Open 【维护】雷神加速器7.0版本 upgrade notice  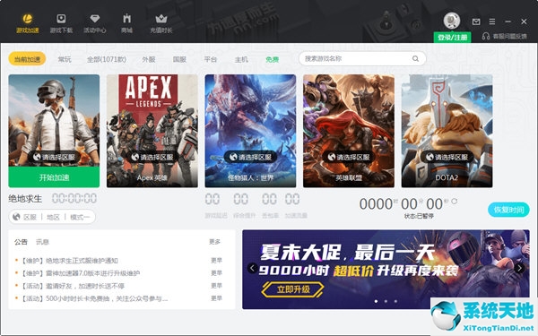[x=81, y=273]
